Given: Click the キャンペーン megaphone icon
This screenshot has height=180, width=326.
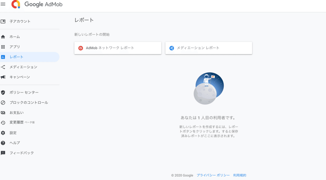Looking at the screenshot, I should pos(3,77).
